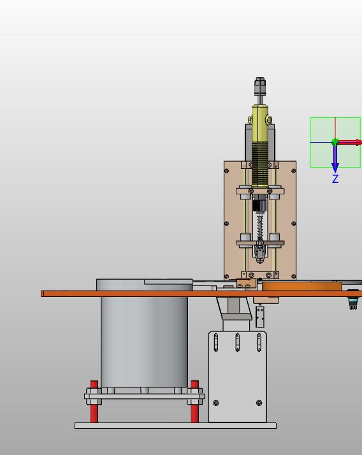Click the blue Z axis arrow on the triad
This screenshot has width=362, height=455.
(x=335, y=158)
